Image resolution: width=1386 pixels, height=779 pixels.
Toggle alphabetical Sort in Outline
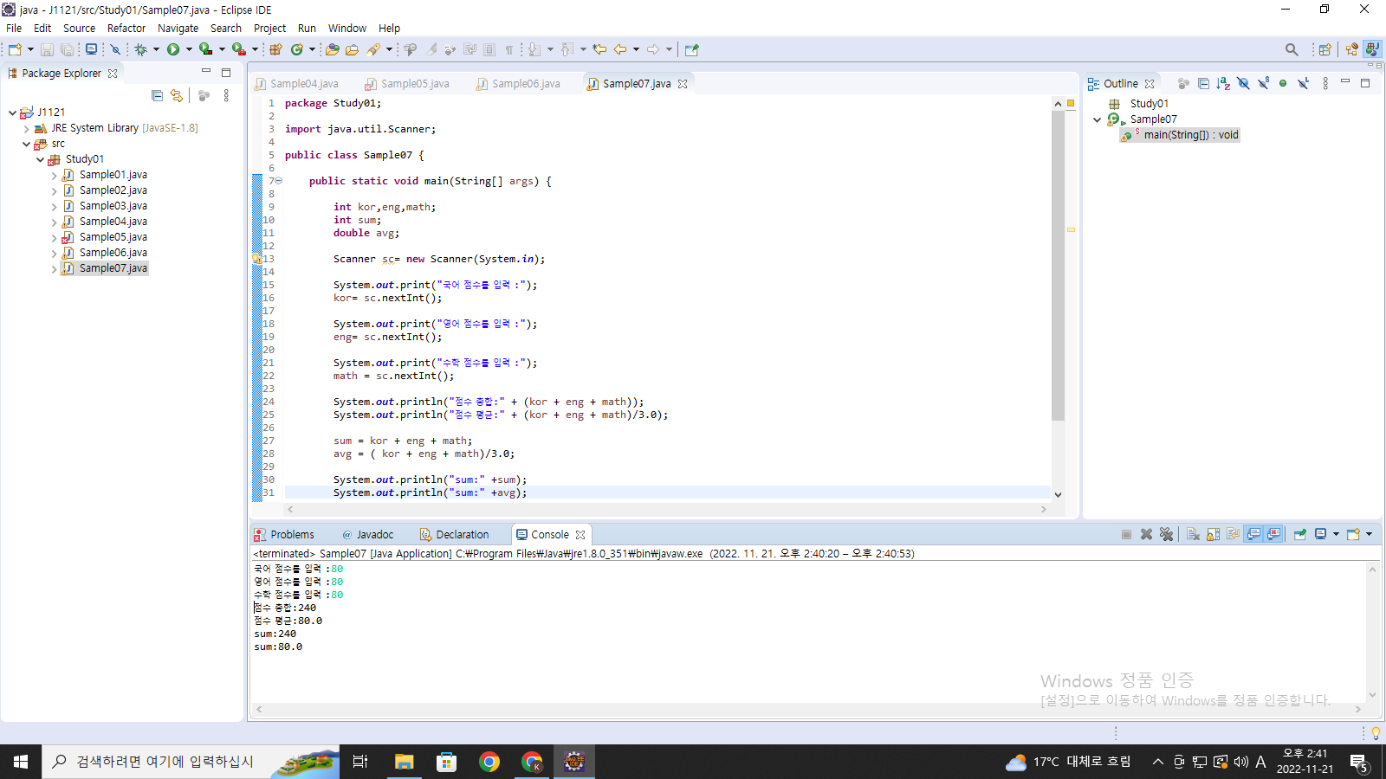point(1223,83)
